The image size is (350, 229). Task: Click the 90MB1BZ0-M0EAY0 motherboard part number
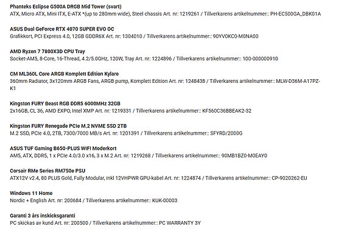244,156
